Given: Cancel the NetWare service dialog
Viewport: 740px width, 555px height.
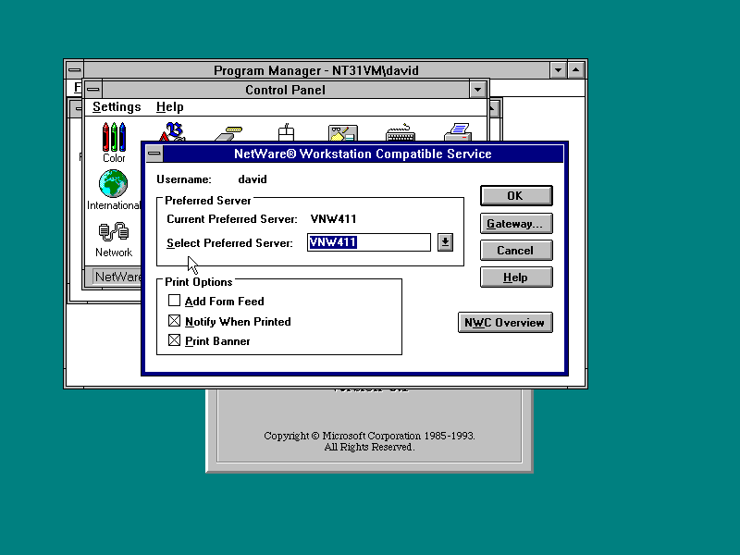Looking at the screenshot, I should [516, 251].
